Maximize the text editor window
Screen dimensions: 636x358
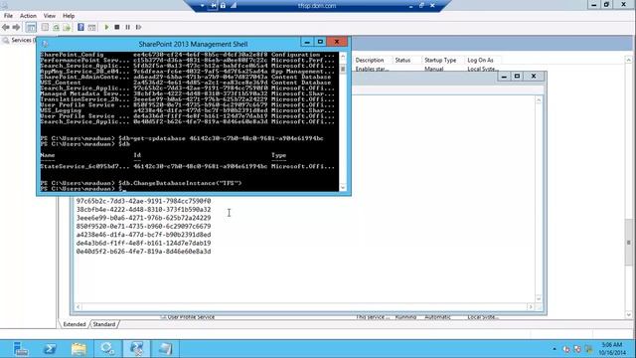coord(517,76)
